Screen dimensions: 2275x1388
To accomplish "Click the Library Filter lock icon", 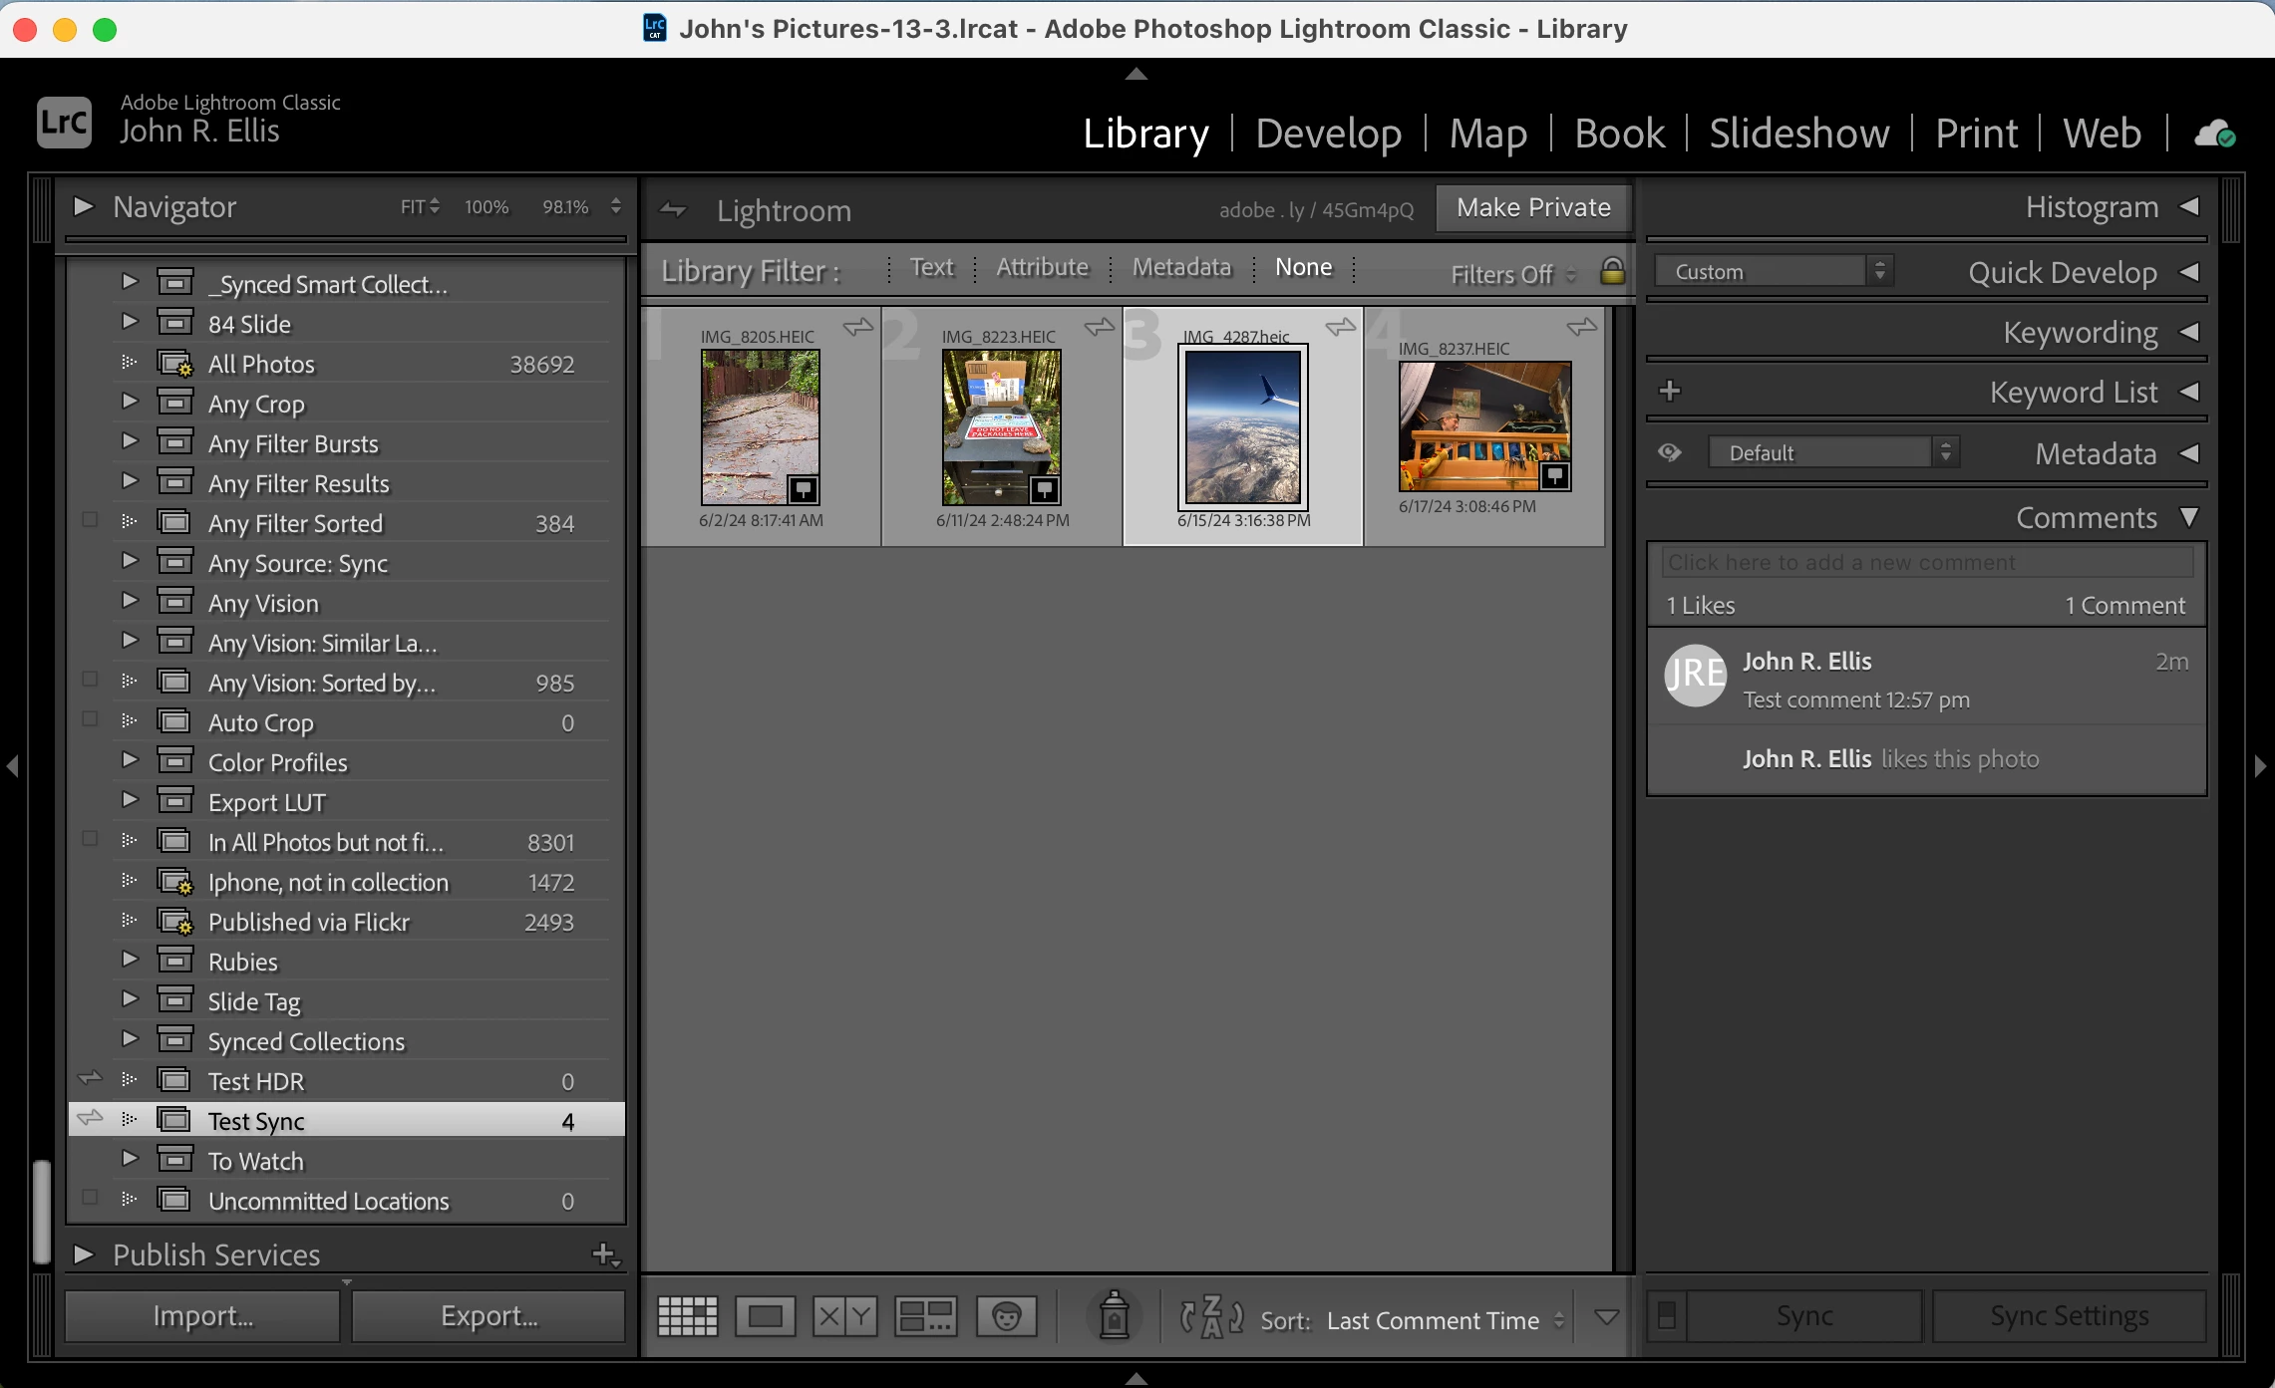I will pyautogui.click(x=1612, y=271).
